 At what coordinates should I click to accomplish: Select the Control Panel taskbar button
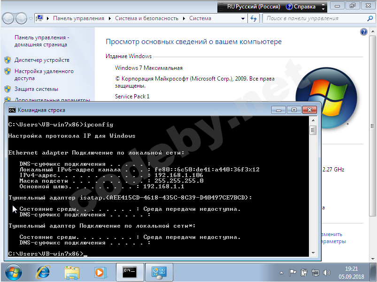tap(159, 272)
